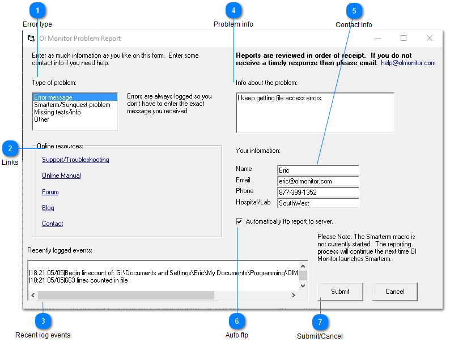Select 'Error message' problem type

[75, 97]
